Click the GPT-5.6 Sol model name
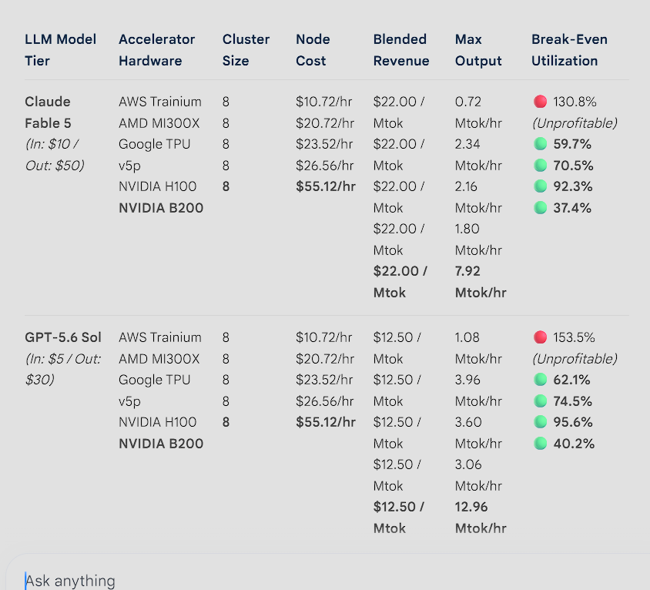The width and height of the screenshot is (650, 590). point(63,337)
